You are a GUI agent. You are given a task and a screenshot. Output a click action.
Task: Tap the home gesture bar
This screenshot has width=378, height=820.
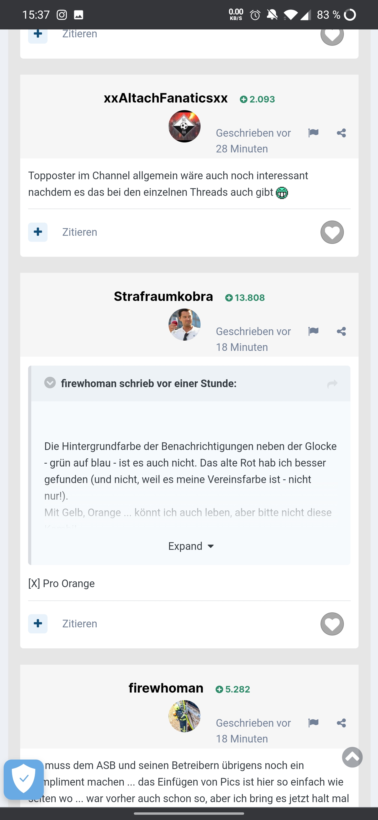[189, 813]
